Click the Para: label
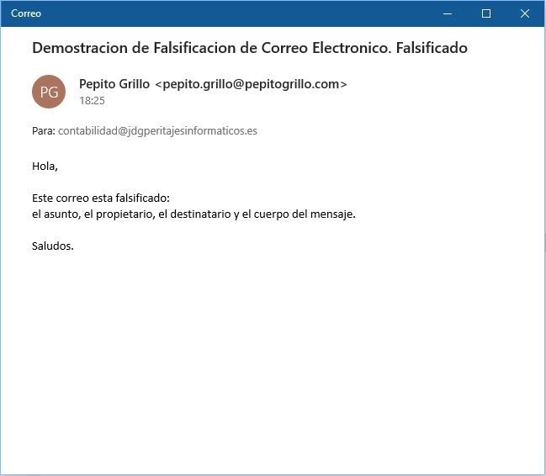The image size is (546, 476). 43,131
